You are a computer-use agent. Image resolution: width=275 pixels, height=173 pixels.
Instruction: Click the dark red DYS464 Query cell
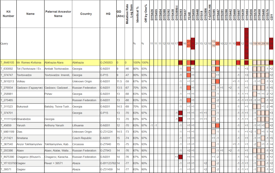pyautogui.click(x=247, y=43)
